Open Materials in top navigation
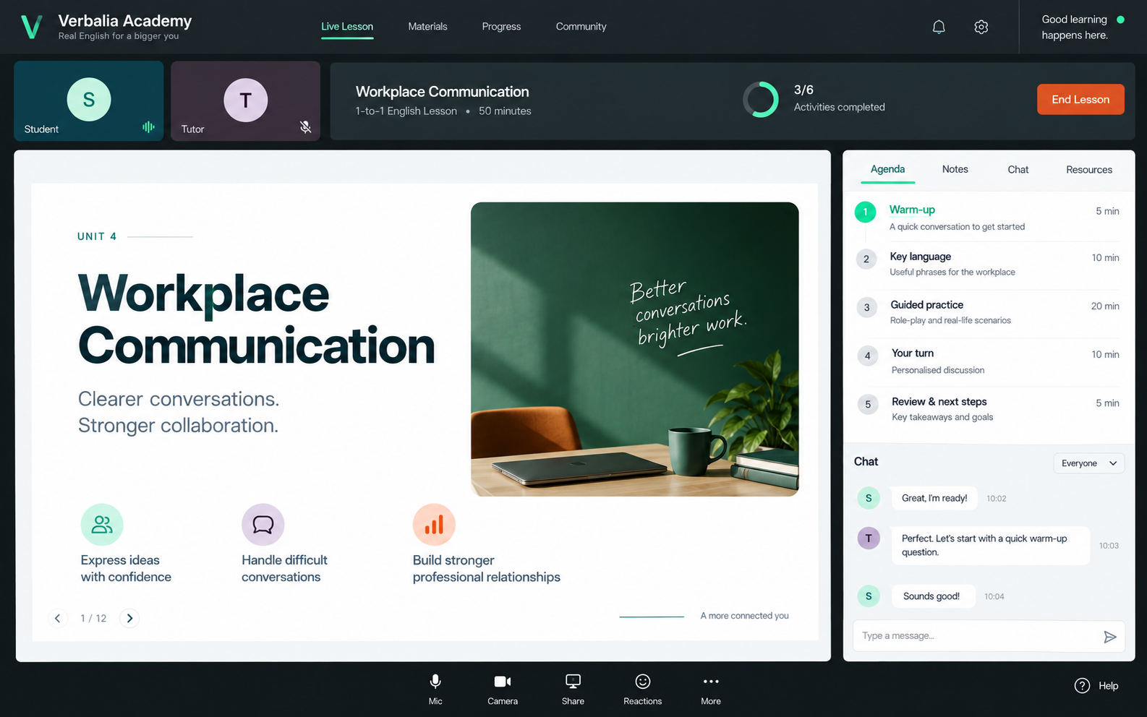 (x=427, y=27)
